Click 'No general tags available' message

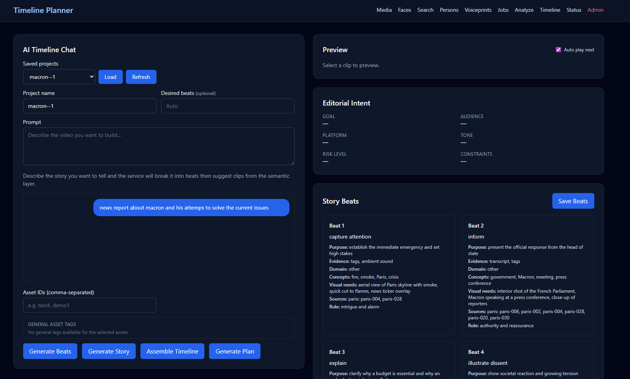coord(78,332)
